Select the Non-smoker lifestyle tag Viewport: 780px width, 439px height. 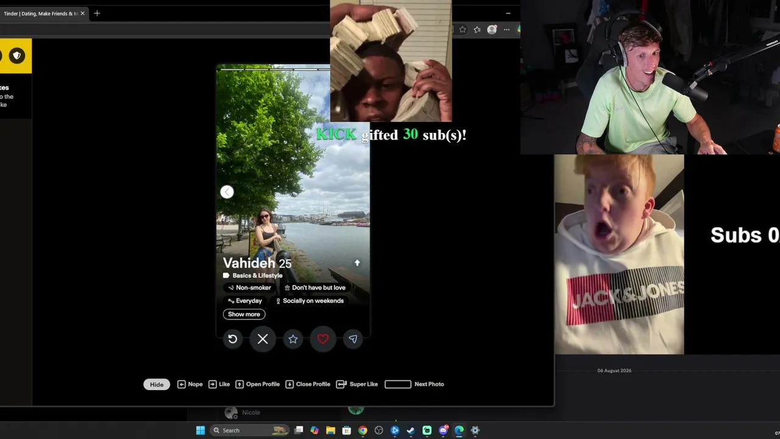click(x=249, y=288)
